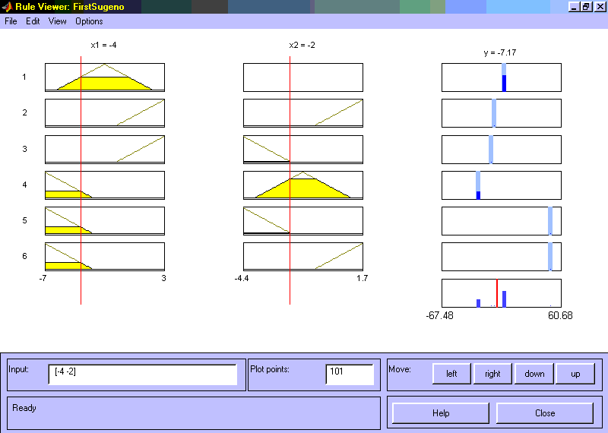
Task: Select rule number 3 label
Action: (x=24, y=149)
